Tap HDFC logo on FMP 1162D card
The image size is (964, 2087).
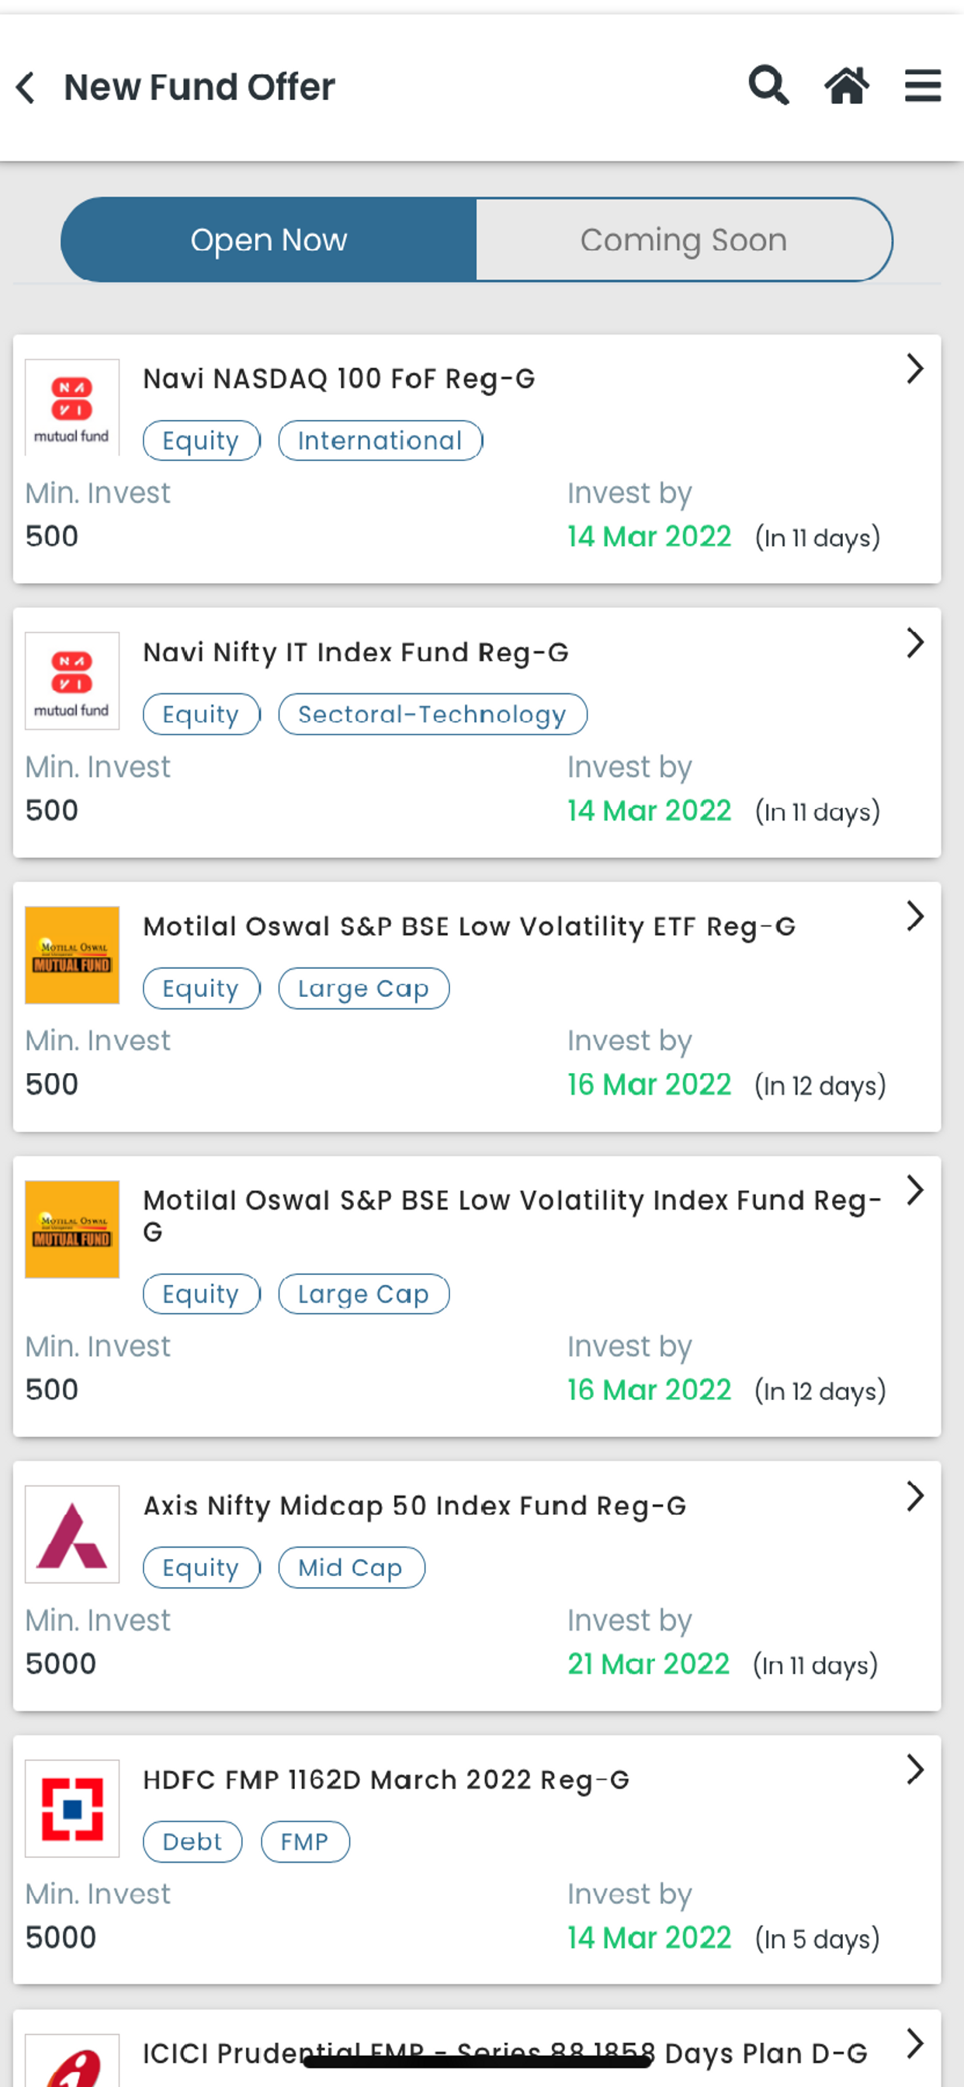tap(72, 1808)
